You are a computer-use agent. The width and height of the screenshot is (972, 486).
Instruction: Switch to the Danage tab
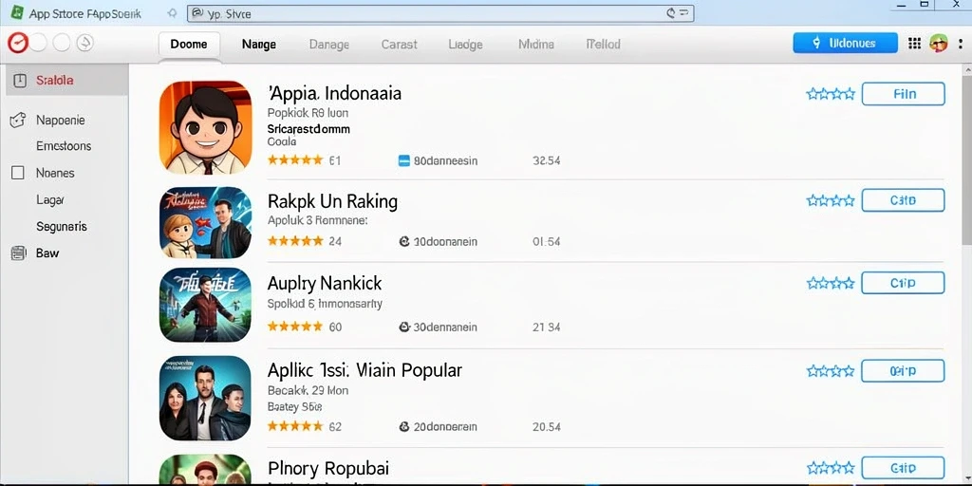[329, 45]
